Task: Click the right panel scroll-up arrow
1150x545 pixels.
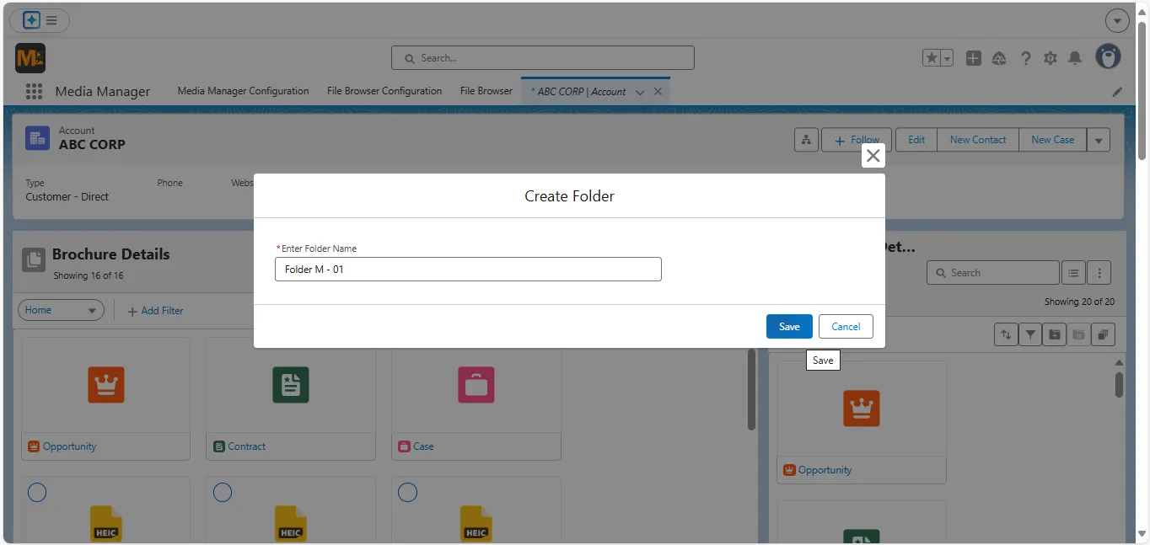Action: click(x=1119, y=362)
